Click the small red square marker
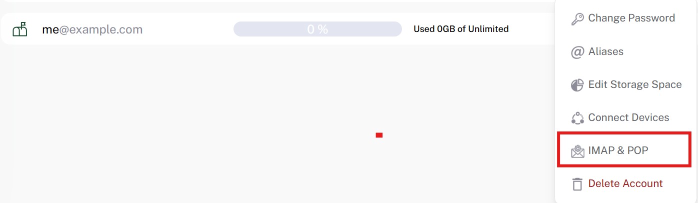The image size is (698, 203). click(379, 135)
